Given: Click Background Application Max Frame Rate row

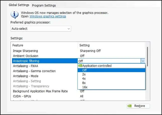Looking at the screenshot, I should click(40, 91).
